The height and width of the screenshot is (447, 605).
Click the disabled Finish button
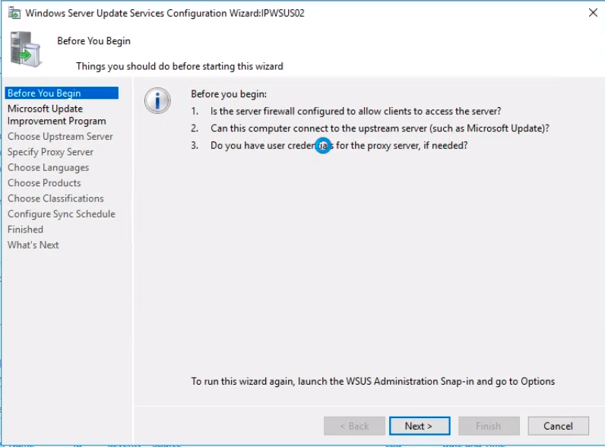click(488, 426)
